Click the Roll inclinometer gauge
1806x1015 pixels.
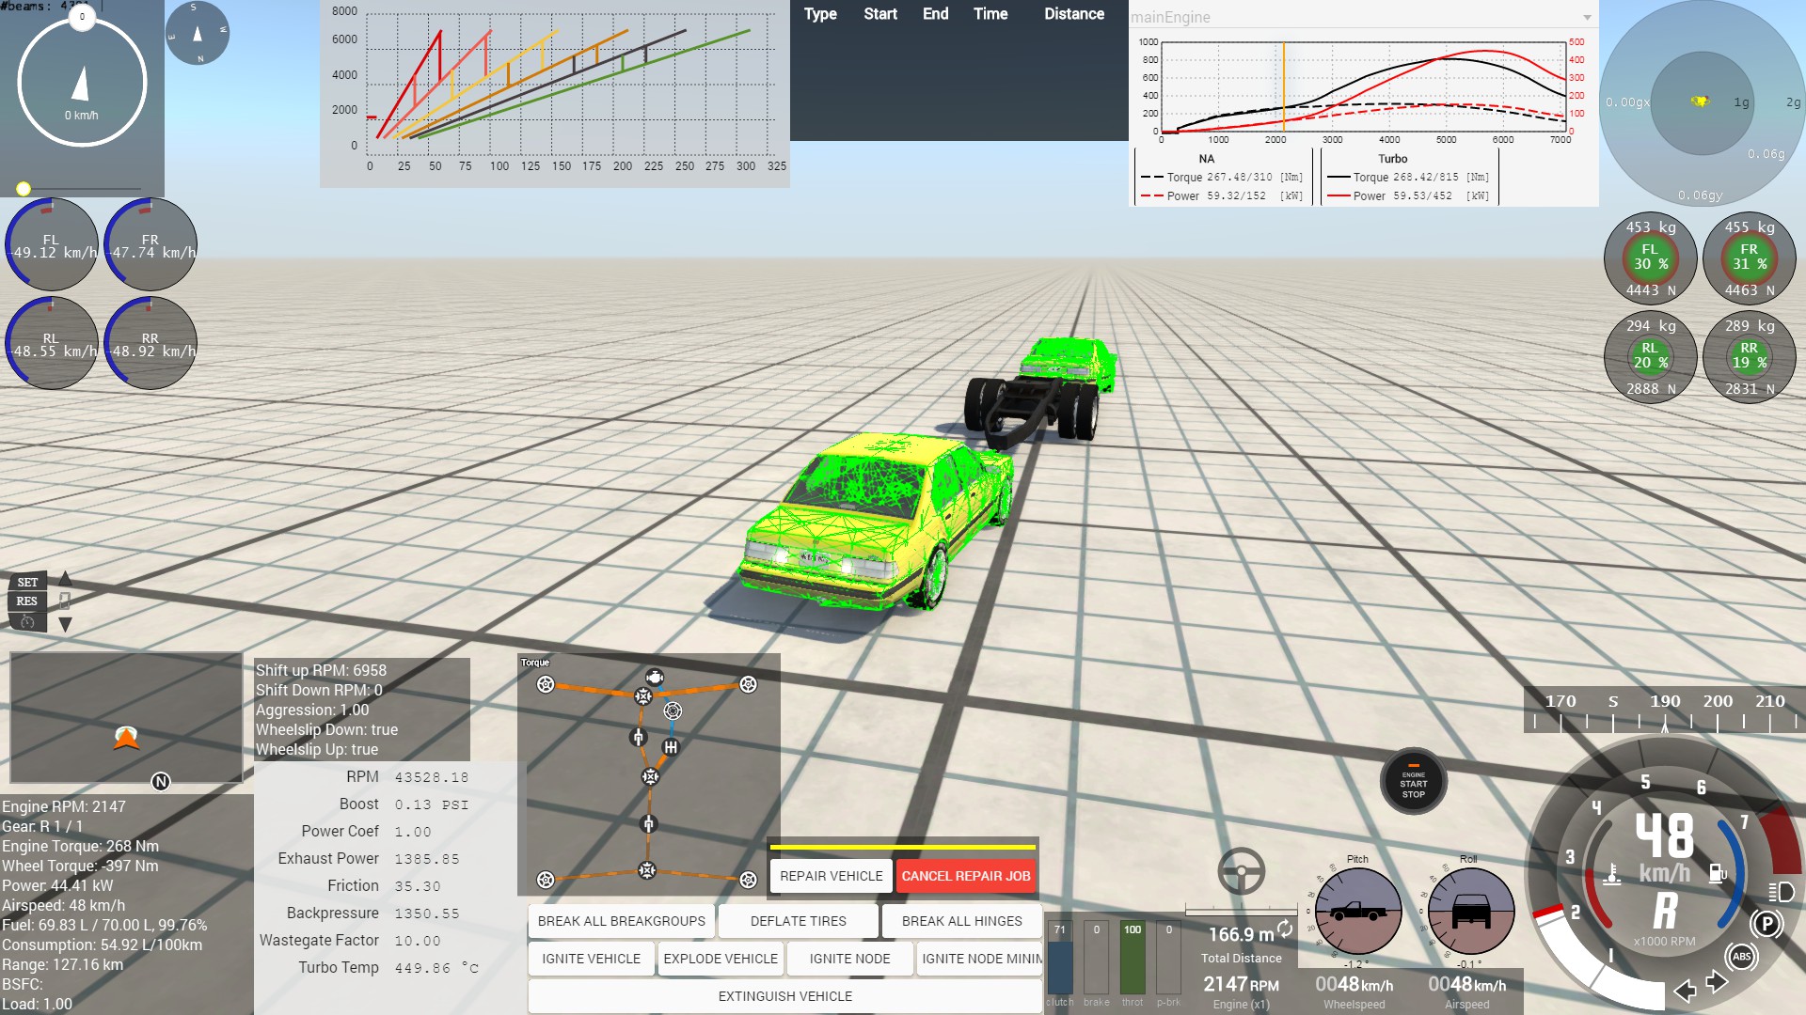point(1470,912)
